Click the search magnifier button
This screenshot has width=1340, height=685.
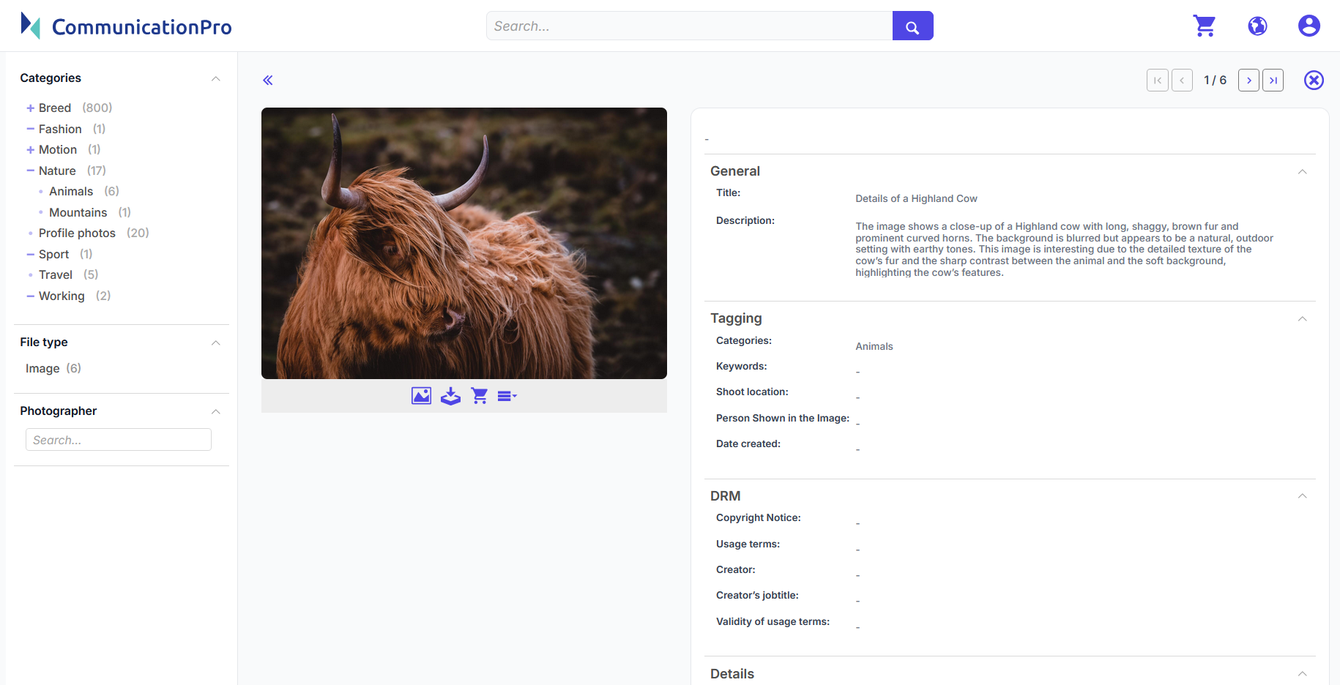tap(912, 26)
